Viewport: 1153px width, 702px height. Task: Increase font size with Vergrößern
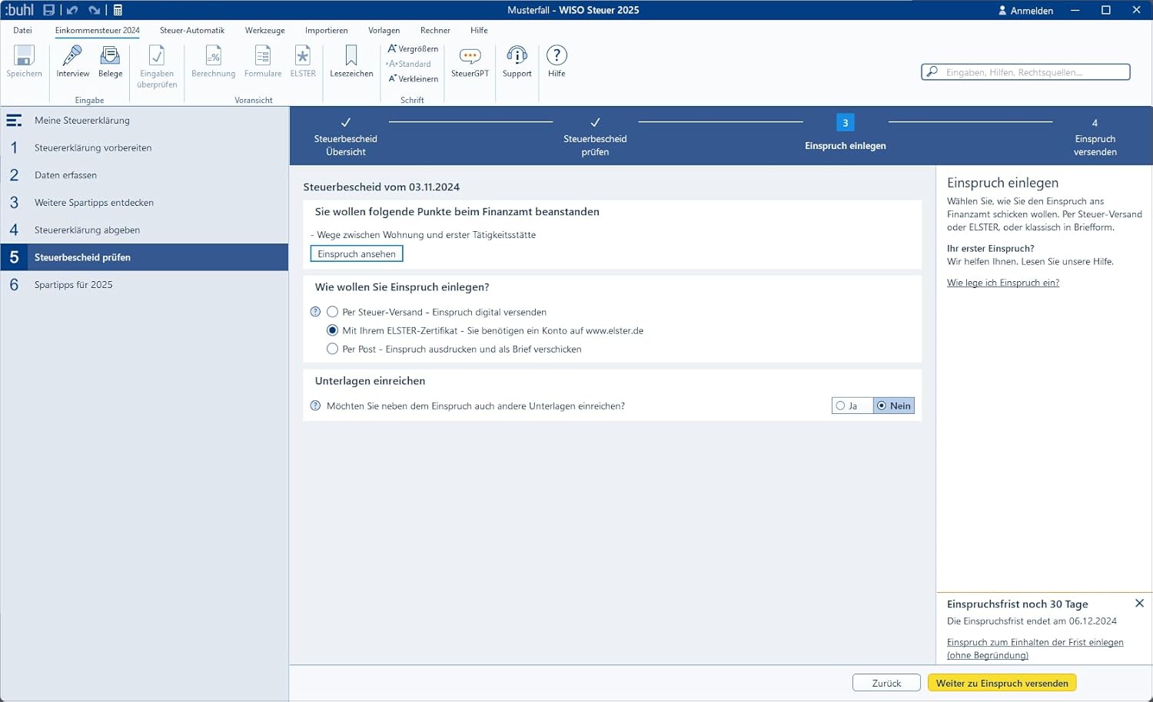coord(413,48)
